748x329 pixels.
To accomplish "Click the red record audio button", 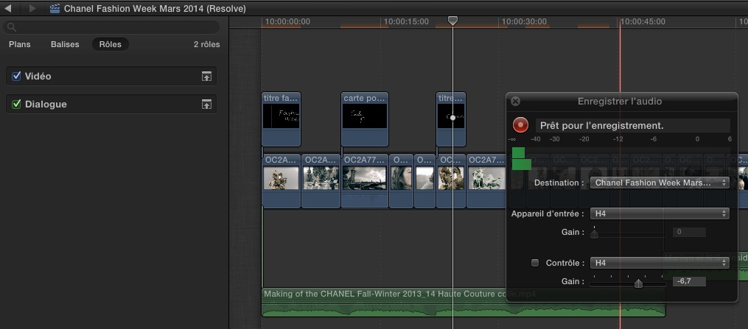I will click(521, 125).
